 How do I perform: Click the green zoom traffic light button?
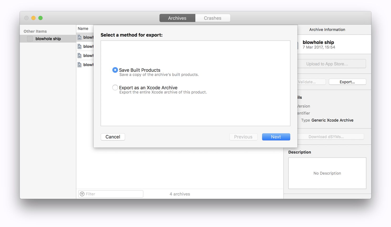pyautogui.click(x=40, y=18)
